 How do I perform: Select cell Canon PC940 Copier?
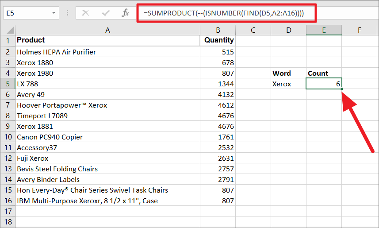107,137
